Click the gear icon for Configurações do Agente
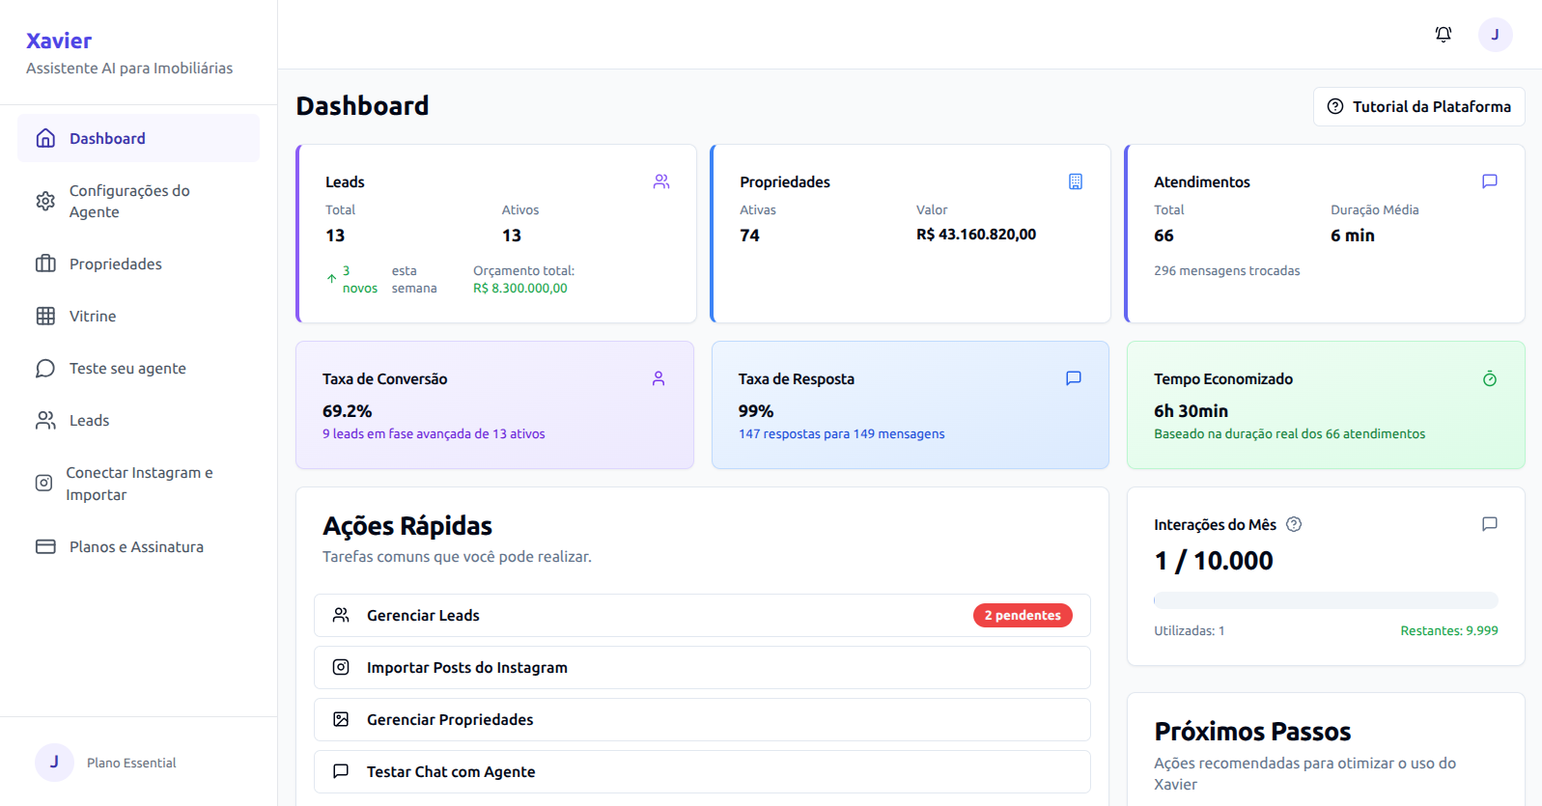 45,201
